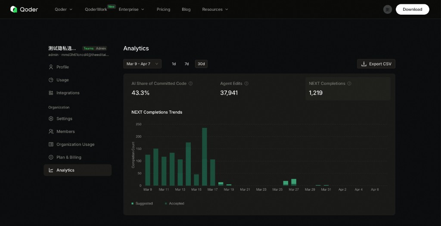This screenshot has height=226, width=441.
Task: Click the Teams badge
Action: pyautogui.click(x=88, y=48)
